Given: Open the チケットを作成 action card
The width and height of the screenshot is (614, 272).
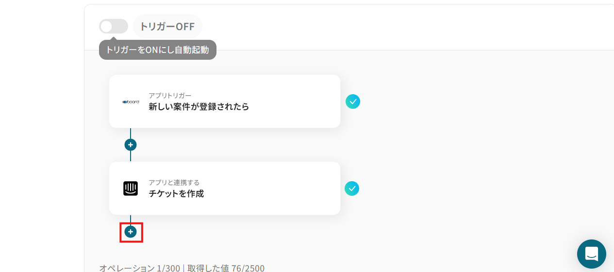Looking at the screenshot, I should pyautogui.click(x=225, y=188).
